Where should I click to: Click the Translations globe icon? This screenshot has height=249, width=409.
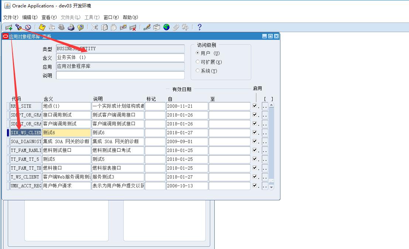click(x=166, y=27)
